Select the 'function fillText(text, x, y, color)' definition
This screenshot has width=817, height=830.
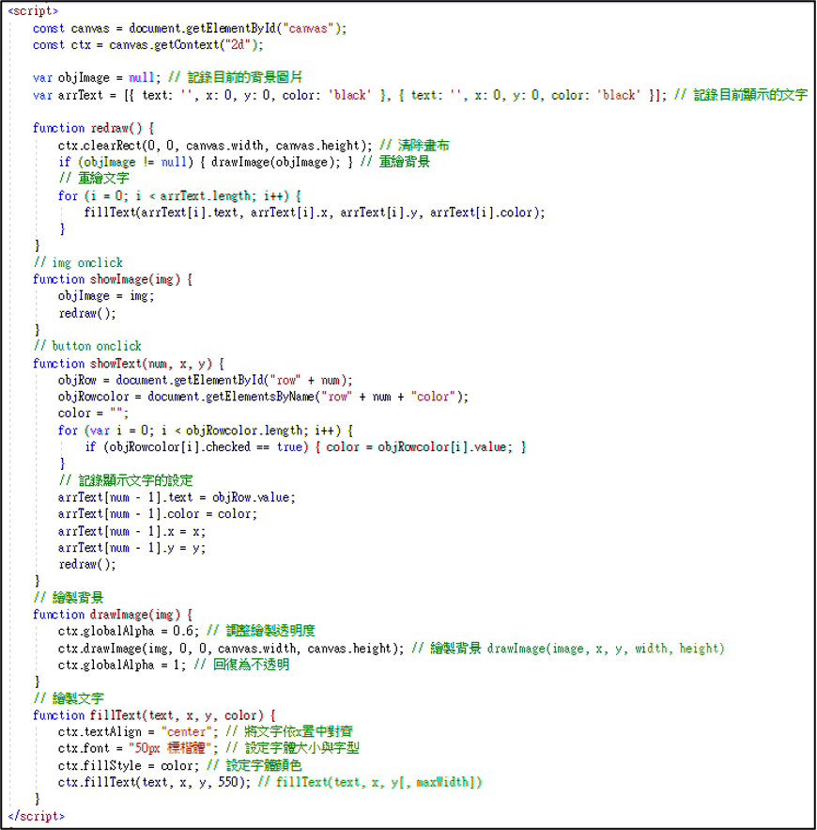coord(154,715)
